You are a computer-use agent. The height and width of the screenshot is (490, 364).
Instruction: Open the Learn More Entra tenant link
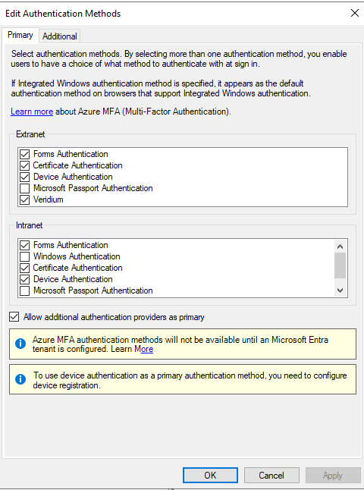click(144, 349)
